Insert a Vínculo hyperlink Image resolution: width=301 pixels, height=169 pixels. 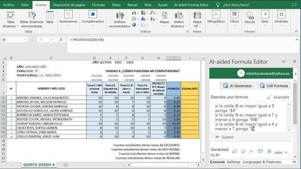click(x=250, y=18)
